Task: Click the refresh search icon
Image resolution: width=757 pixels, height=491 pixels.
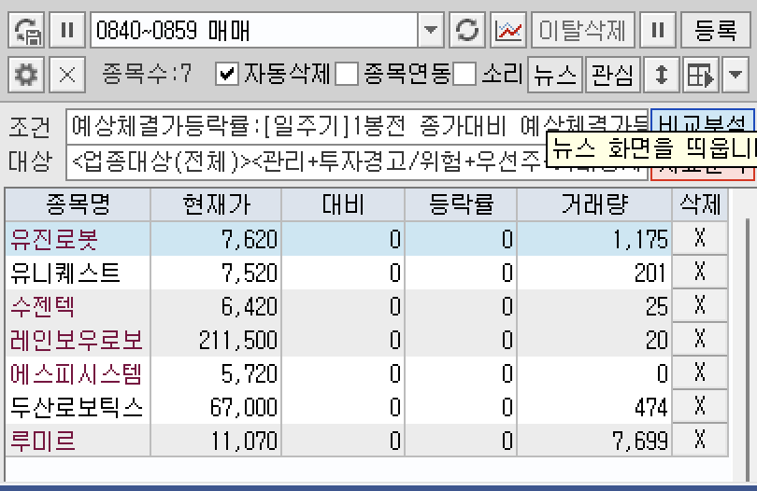Action: click(x=467, y=31)
